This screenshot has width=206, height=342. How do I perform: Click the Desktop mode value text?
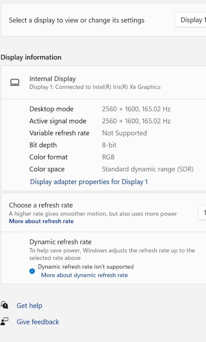click(136, 109)
